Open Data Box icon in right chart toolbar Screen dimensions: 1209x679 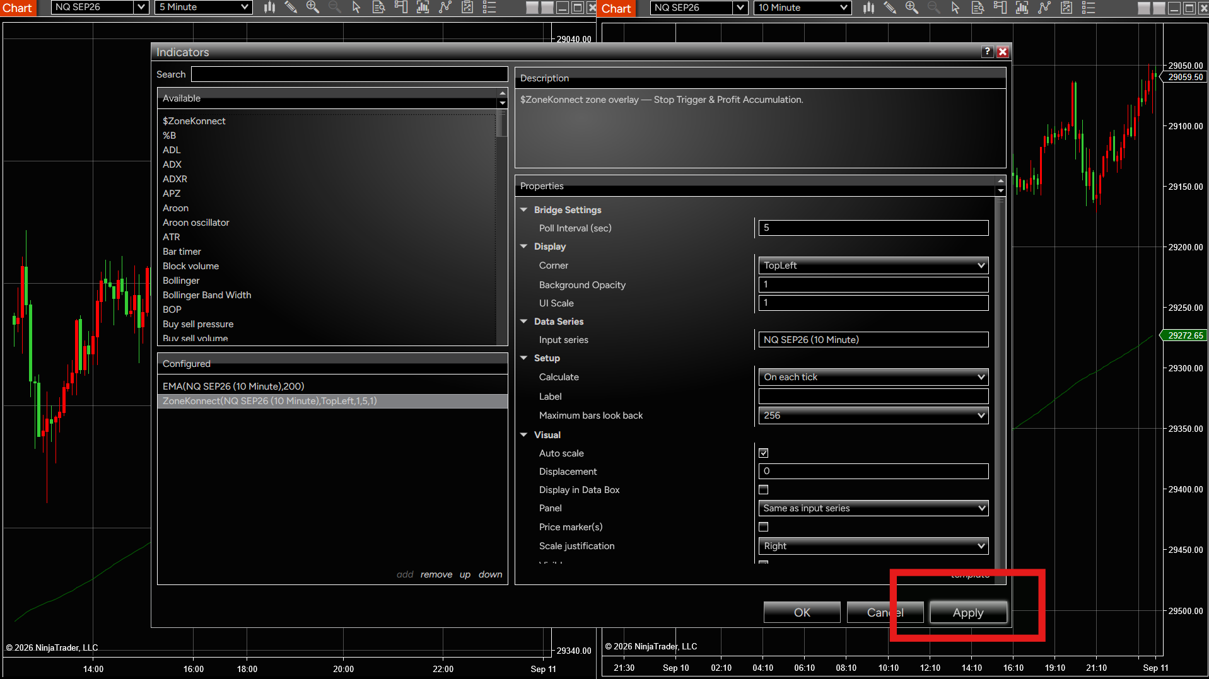click(x=978, y=8)
